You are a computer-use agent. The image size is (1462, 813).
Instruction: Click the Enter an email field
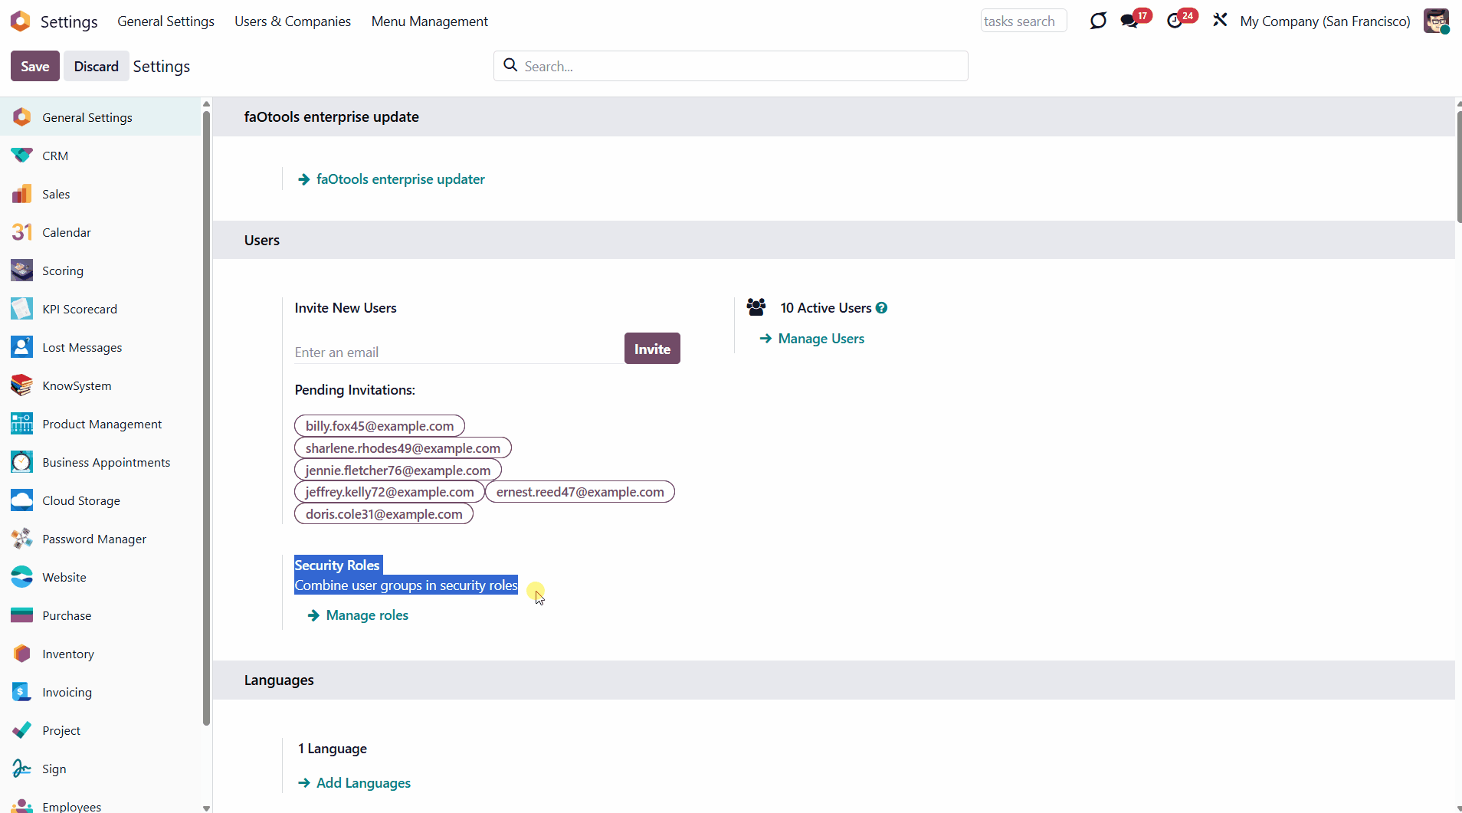click(x=457, y=352)
